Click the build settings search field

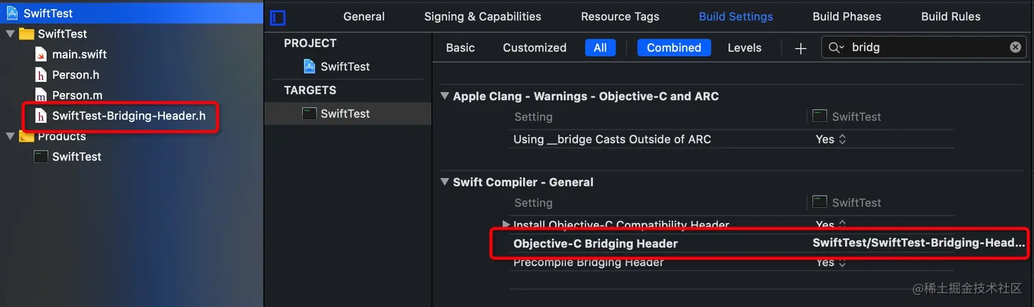tap(923, 48)
